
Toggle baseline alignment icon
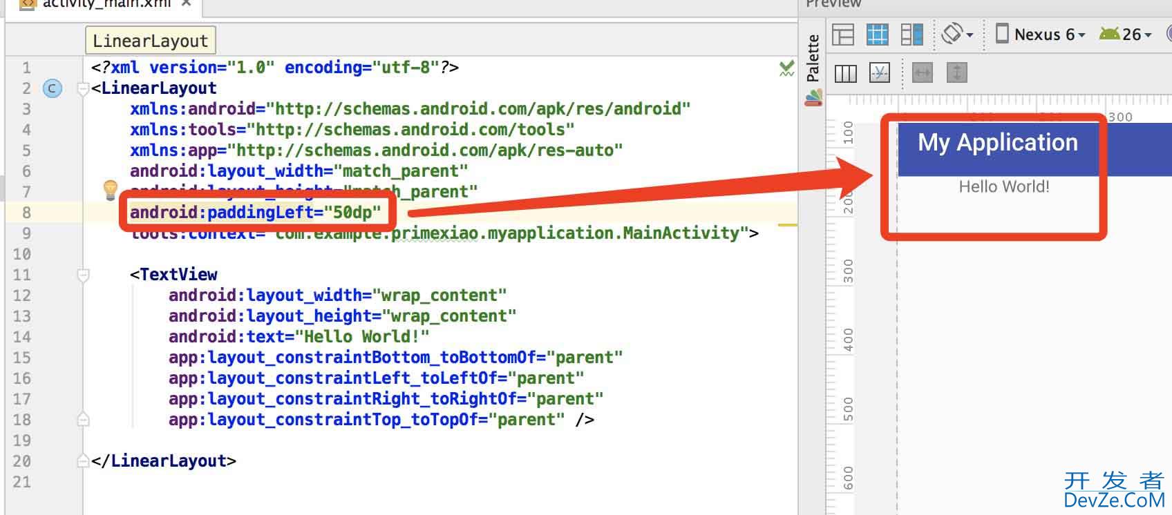point(879,72)
